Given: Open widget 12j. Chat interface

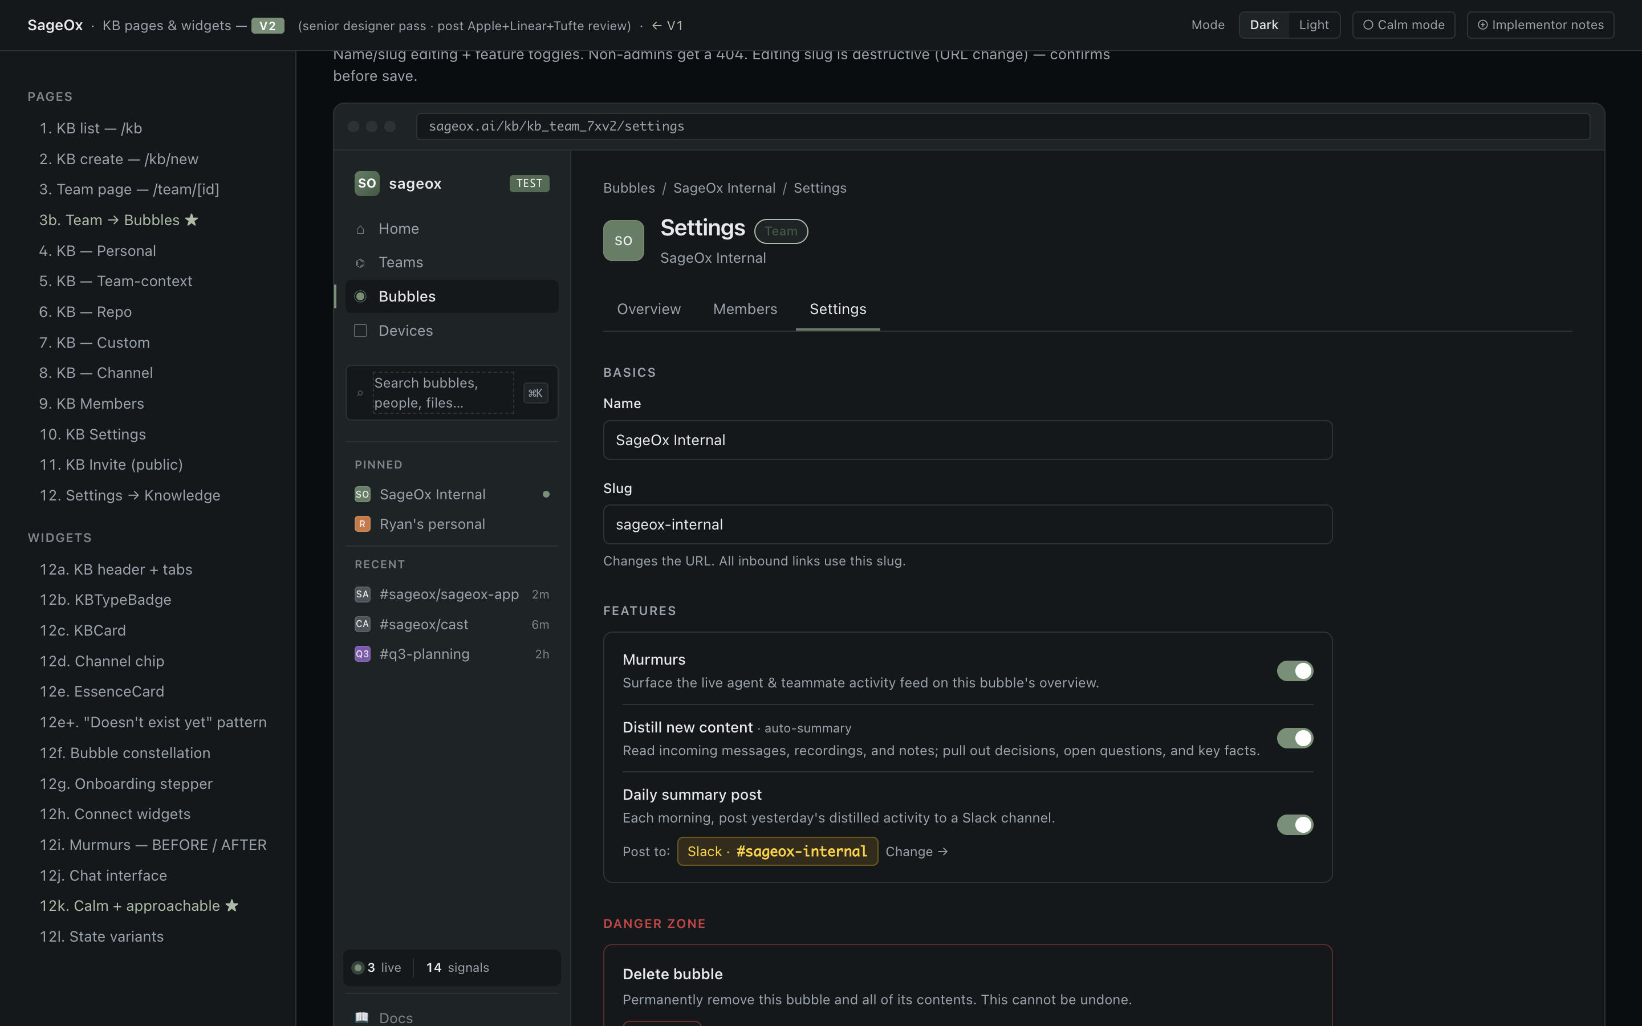Looking at the screenshot, I should tap(103, 876).
